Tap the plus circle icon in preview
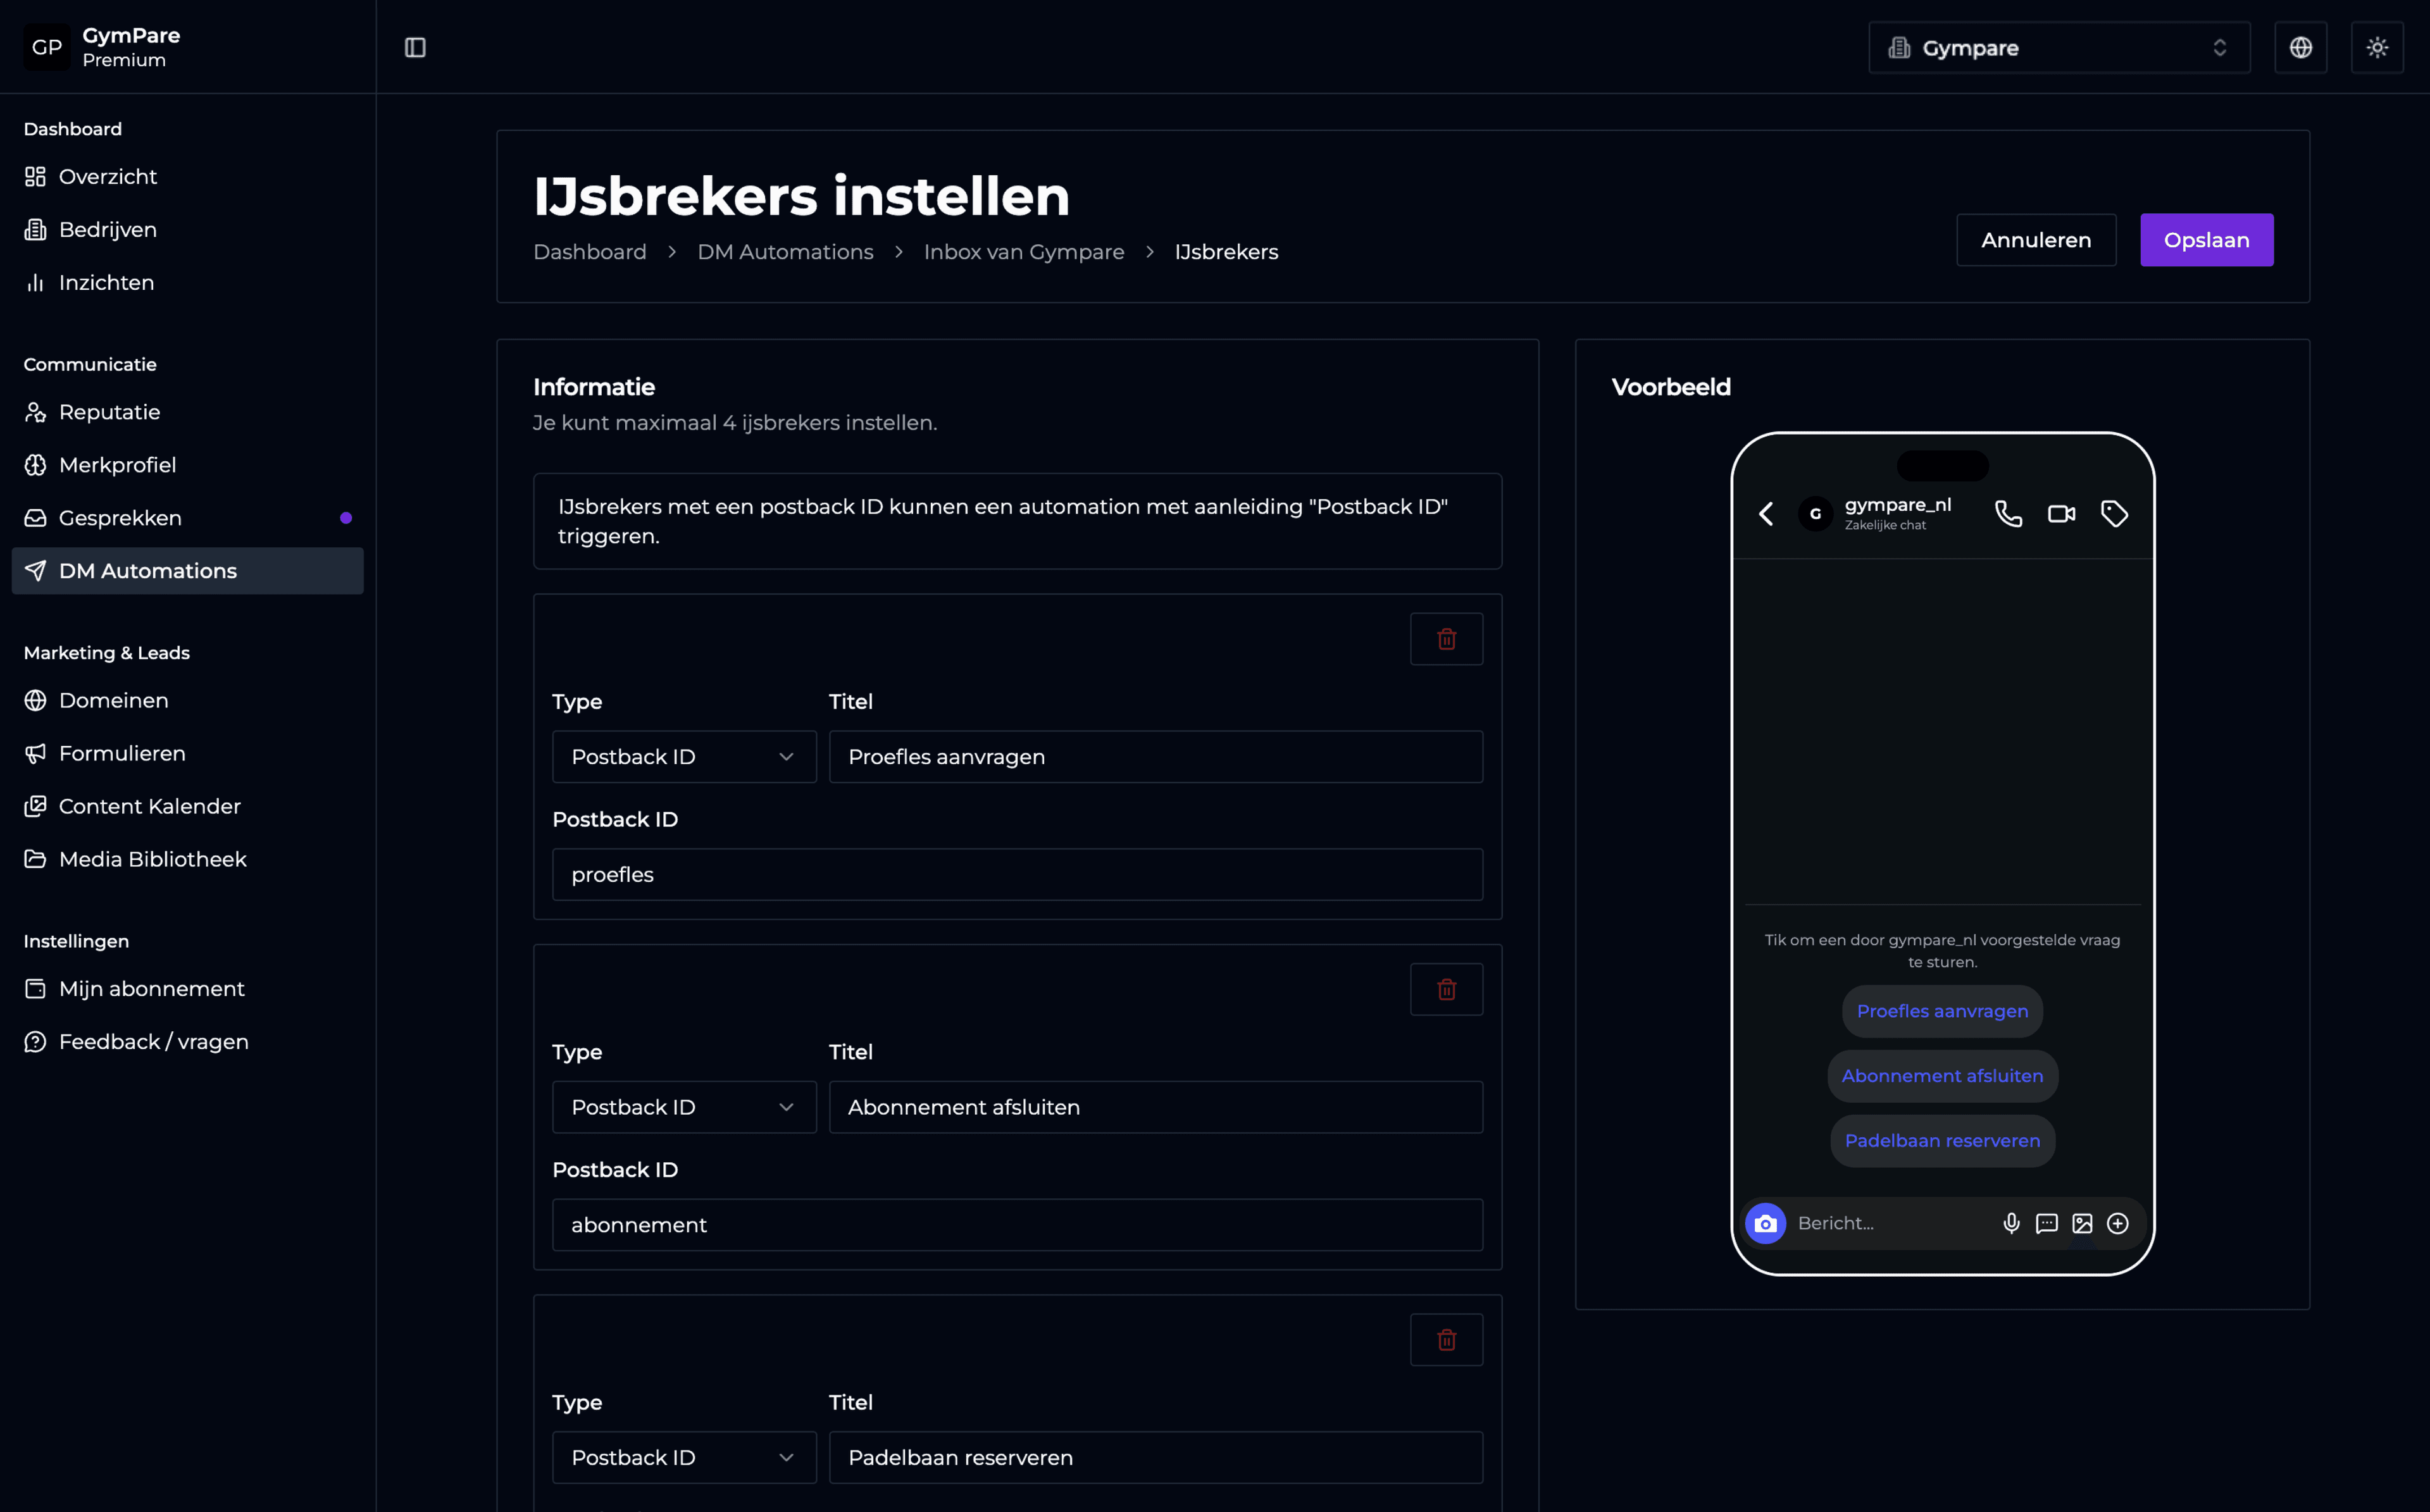Viewport: 2430px width, 1512px height. coord(2117,1223)
